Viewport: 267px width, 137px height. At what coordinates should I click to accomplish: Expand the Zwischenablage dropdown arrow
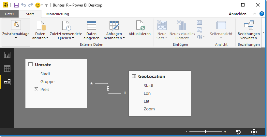pyautogui.click(x=16, y=38)
